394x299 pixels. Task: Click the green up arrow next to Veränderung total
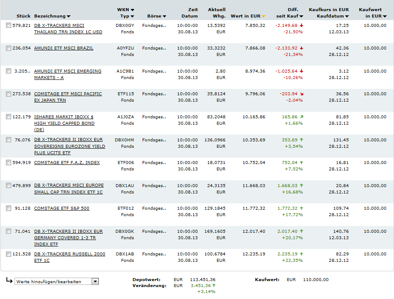point(215,285)
